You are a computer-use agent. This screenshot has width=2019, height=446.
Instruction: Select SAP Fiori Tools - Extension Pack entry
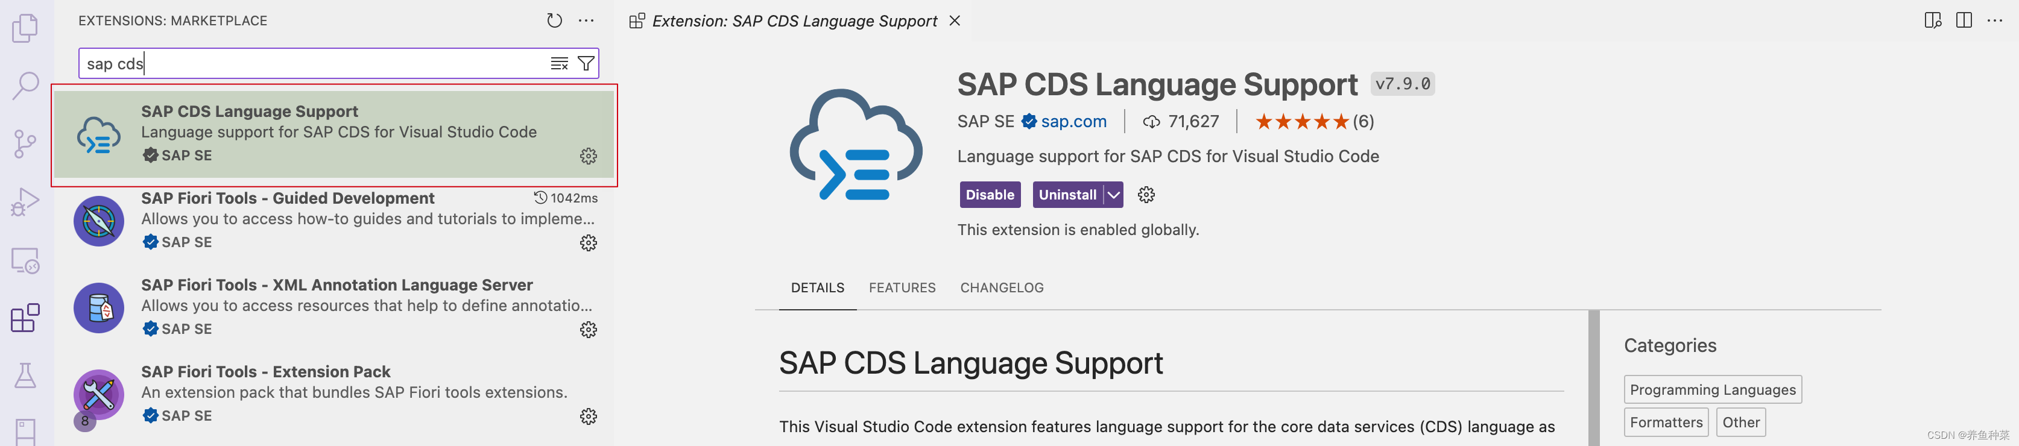tap(334, 394)
